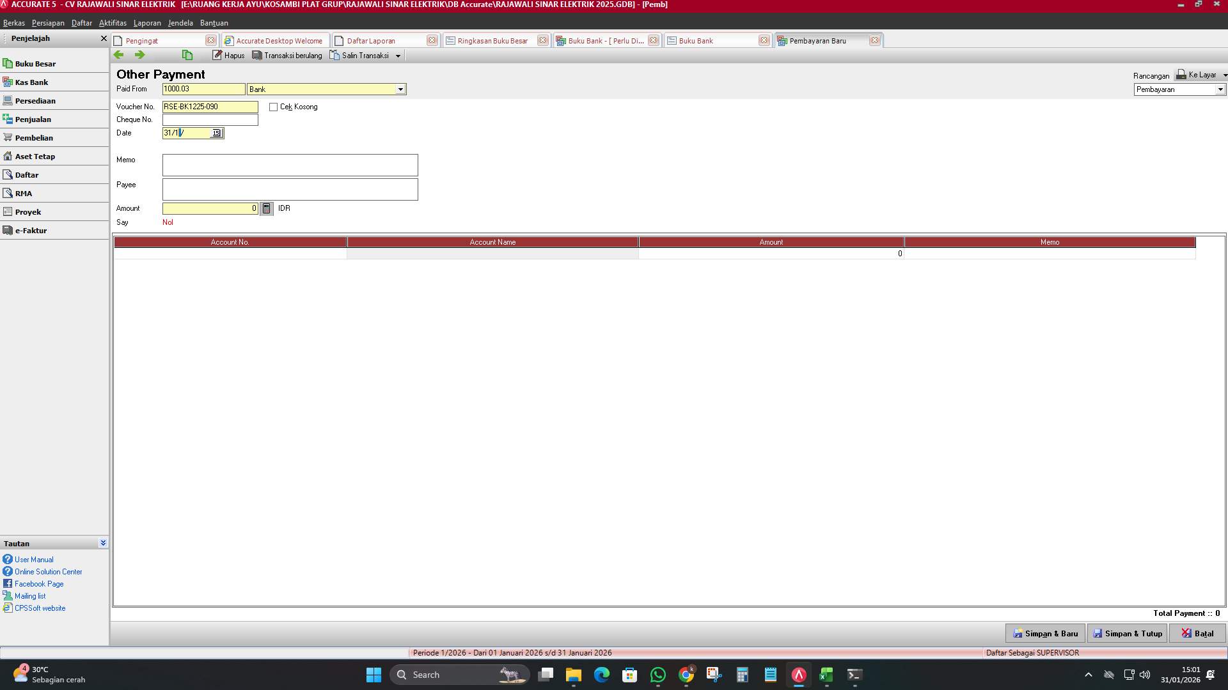Expand the Salin Transaksi dropdown arrow
This screenshot has height=690, width=1228.
(x=398, y=56)
